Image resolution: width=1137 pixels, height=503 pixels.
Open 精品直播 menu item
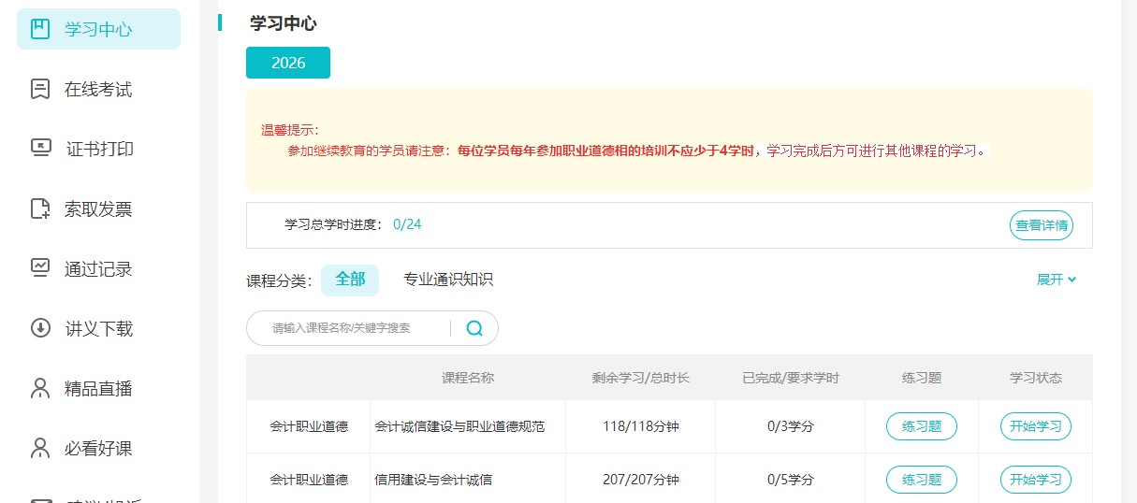[98, 388]
